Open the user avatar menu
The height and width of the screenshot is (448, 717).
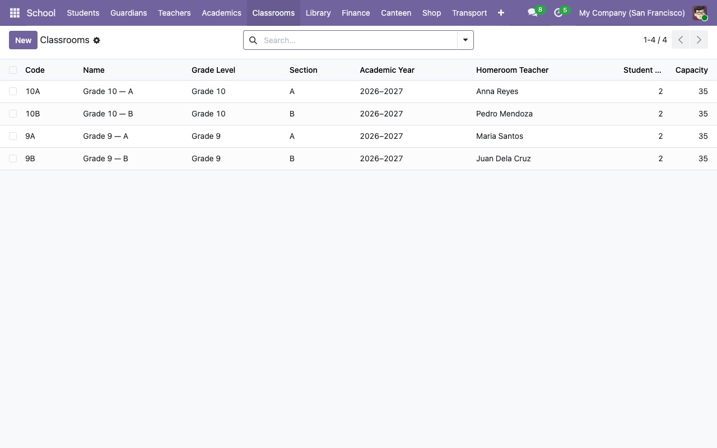coord(700,13)
